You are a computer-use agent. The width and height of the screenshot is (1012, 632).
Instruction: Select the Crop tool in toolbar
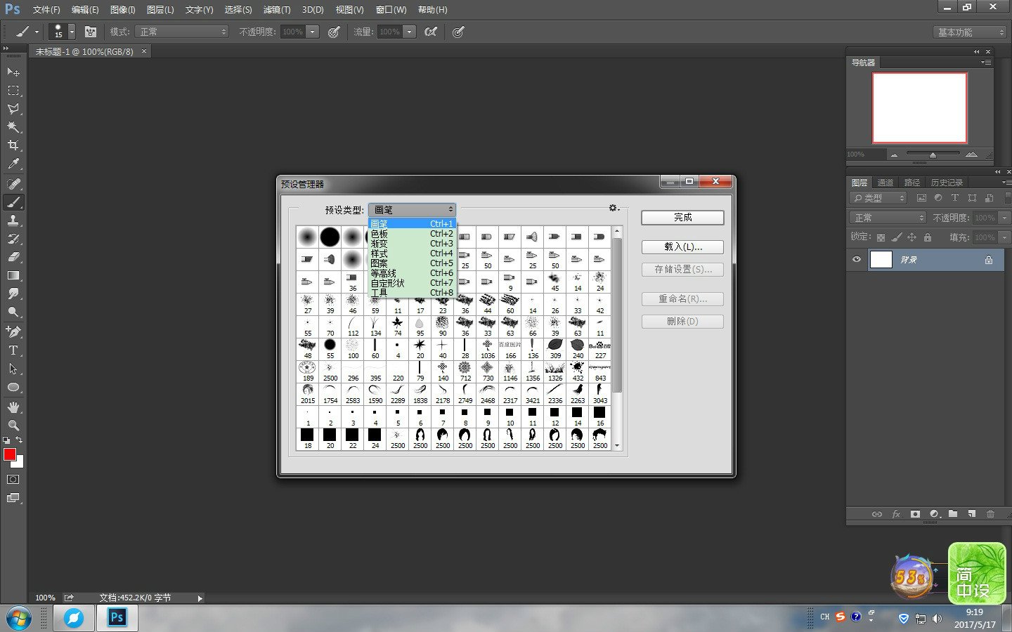(13, 145)
